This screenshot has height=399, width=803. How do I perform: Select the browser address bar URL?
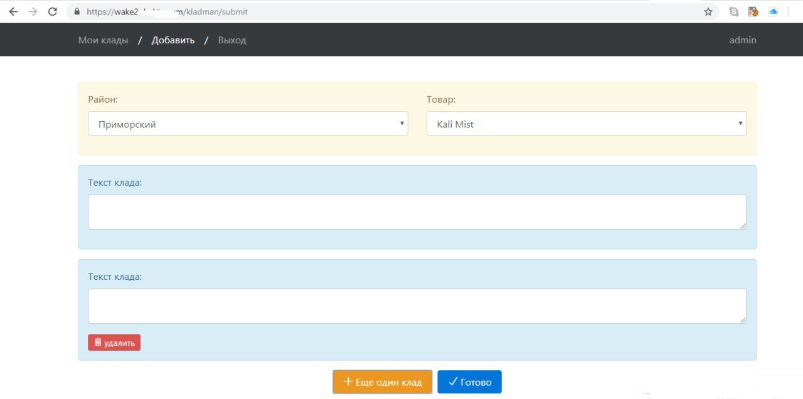click(376, 11)
